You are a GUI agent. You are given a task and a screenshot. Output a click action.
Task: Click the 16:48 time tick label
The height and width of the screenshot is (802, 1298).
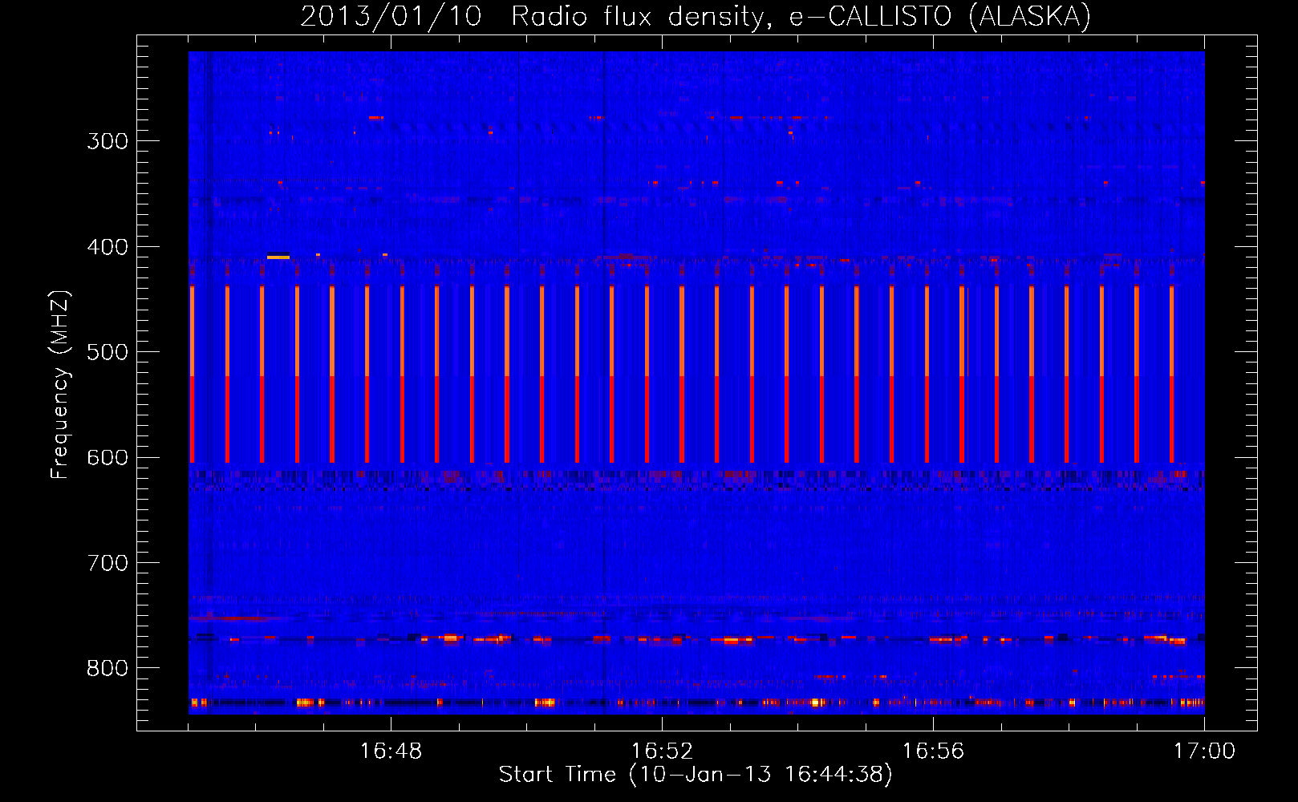pos(391,751)
